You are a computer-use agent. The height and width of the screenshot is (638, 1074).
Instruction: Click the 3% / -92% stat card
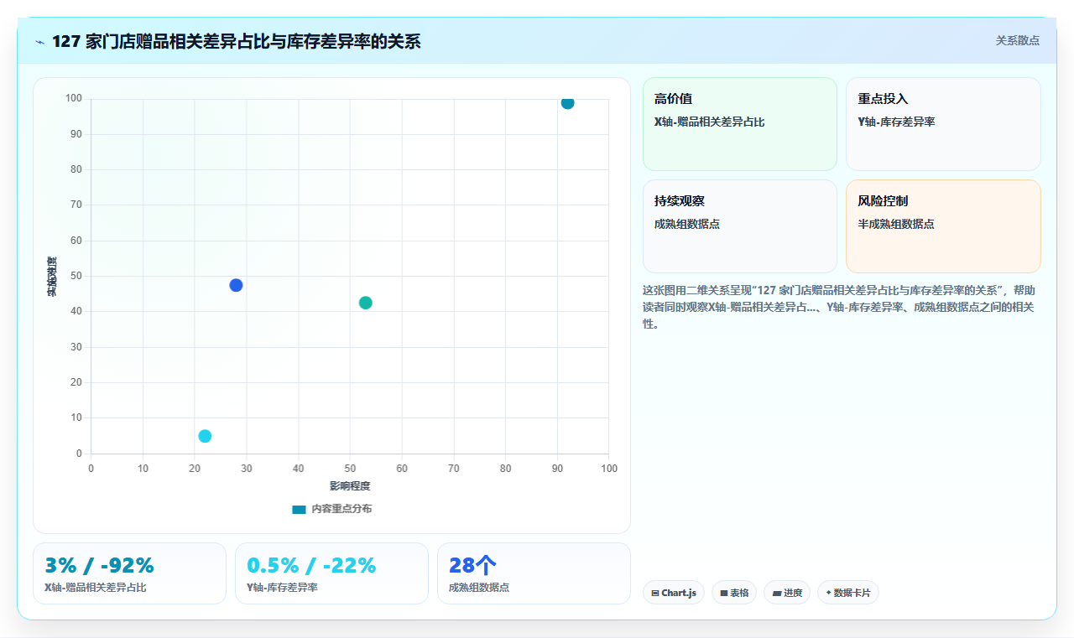coord(129,573)
